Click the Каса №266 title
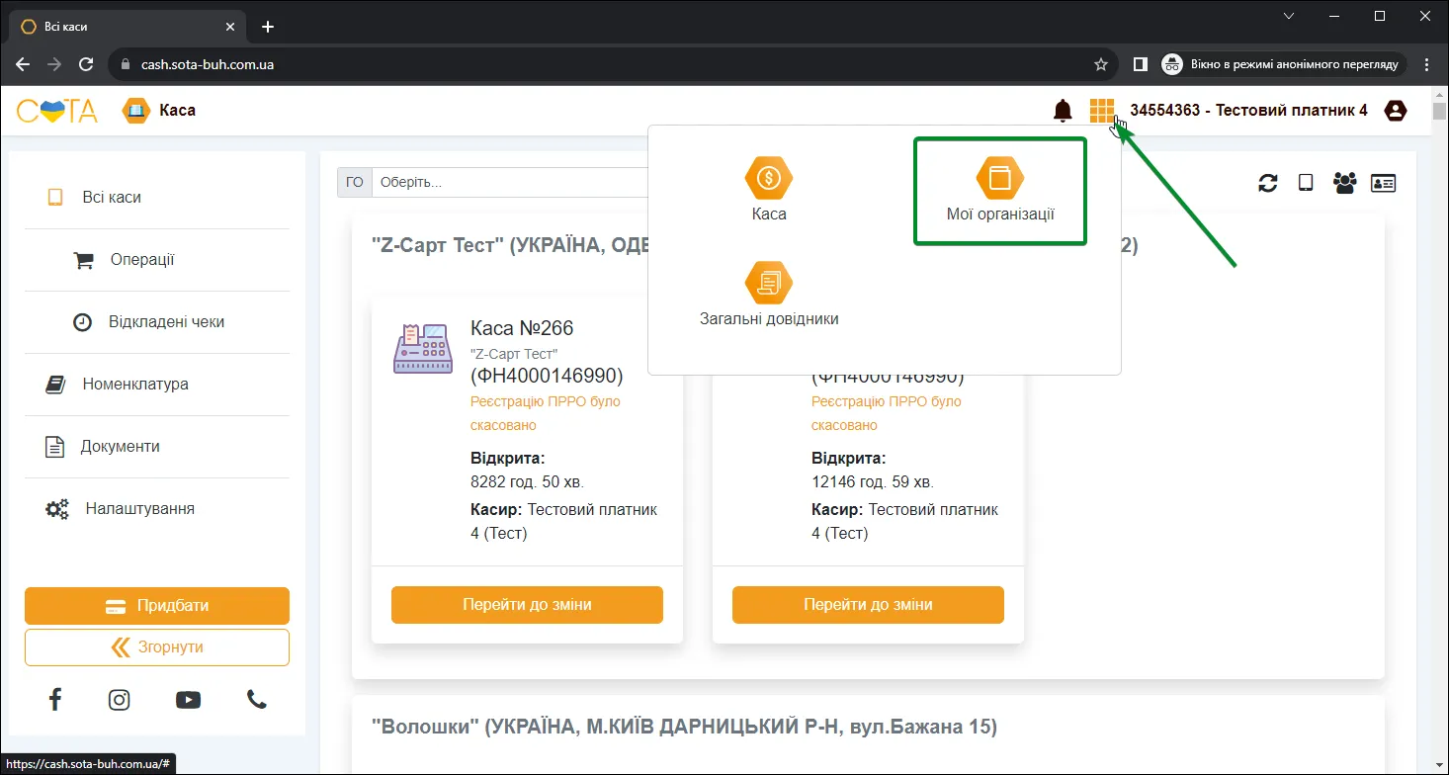This screenshot has width=1449, height=775. 522,328
